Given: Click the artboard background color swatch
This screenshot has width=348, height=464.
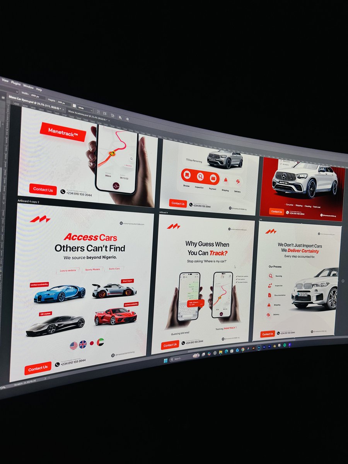Looking at the screenshot, I should click(74, 106).
